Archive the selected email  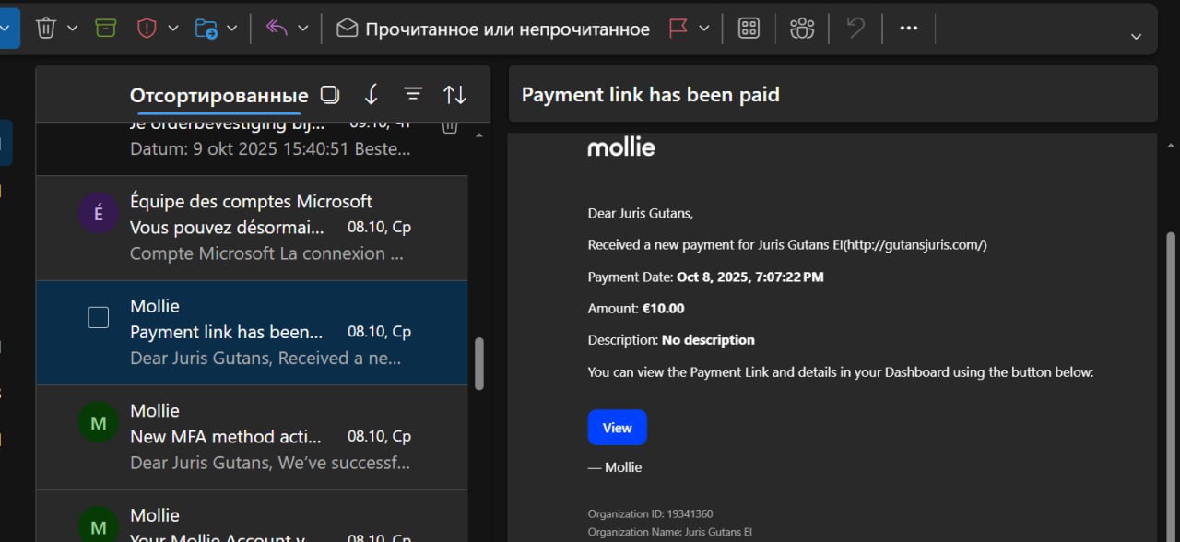point(106,29)
